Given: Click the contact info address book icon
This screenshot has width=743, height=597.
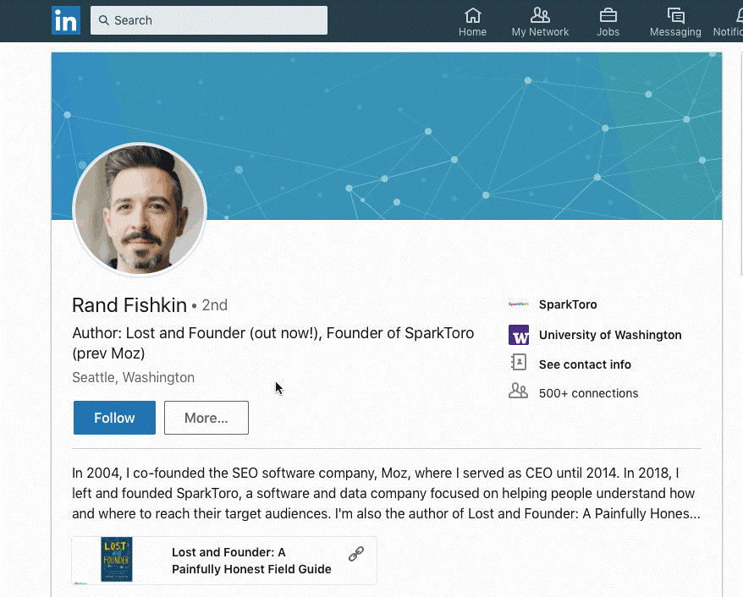Looking at the screenshot, I should [518, 364].
